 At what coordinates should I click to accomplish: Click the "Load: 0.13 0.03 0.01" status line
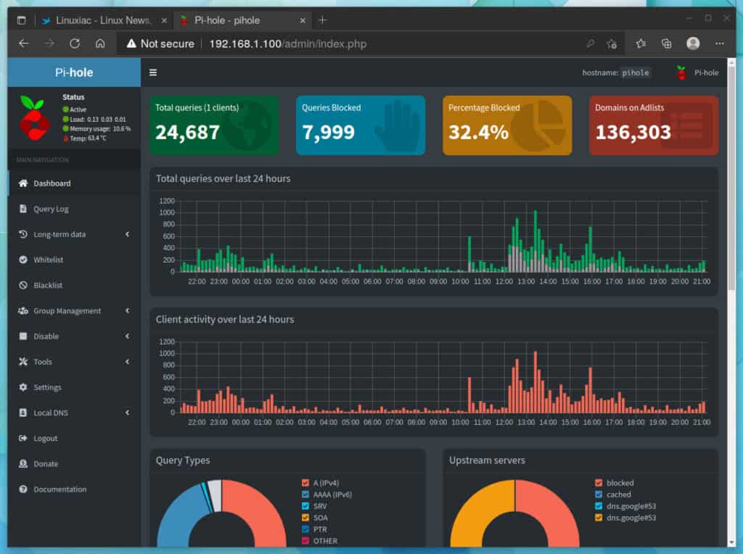pyautogui.click(x=94, y=120)
